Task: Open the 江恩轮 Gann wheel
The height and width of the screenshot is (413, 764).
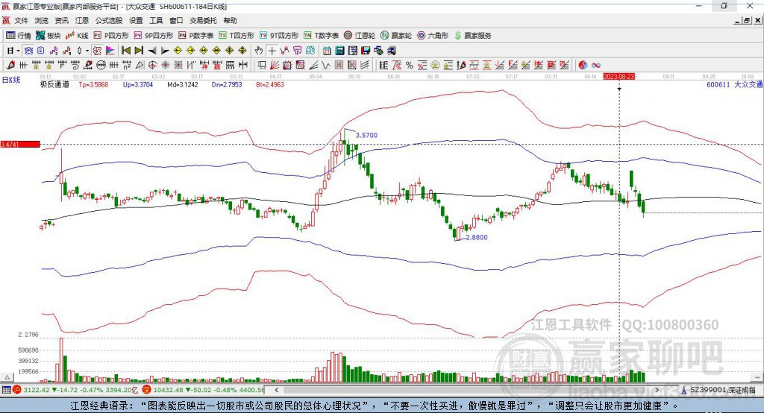Action: pos(360,36)
